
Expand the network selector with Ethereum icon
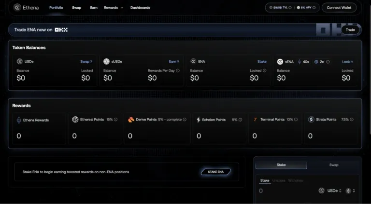(351, 190)
